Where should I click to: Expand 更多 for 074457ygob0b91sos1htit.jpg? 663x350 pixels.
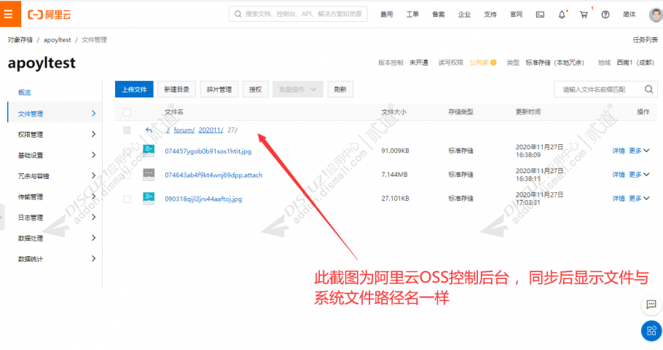click(639, 151)
